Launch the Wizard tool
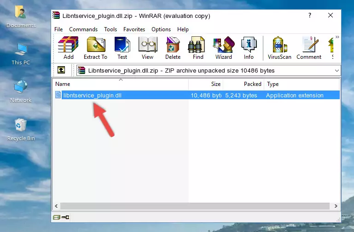Viewport: 354px width, 232px height. tap(224, 48)
